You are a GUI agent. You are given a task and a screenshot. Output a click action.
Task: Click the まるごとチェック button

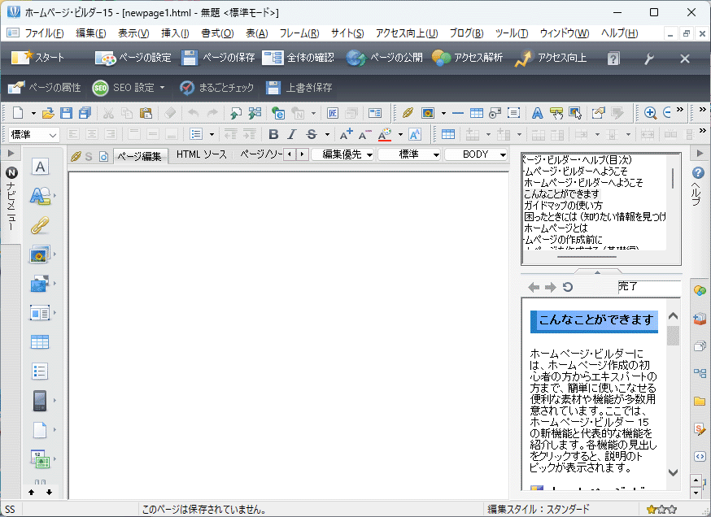pos(216,88)
